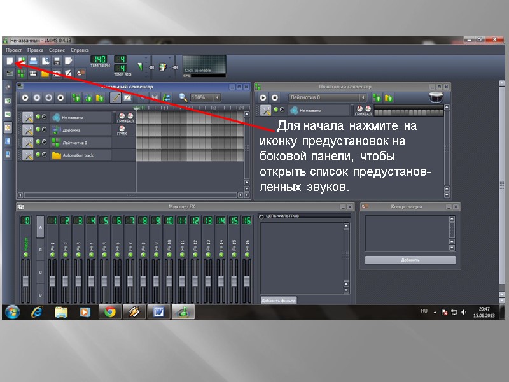Click the magnifier zoom icon in Song Editor

point(183,97)
